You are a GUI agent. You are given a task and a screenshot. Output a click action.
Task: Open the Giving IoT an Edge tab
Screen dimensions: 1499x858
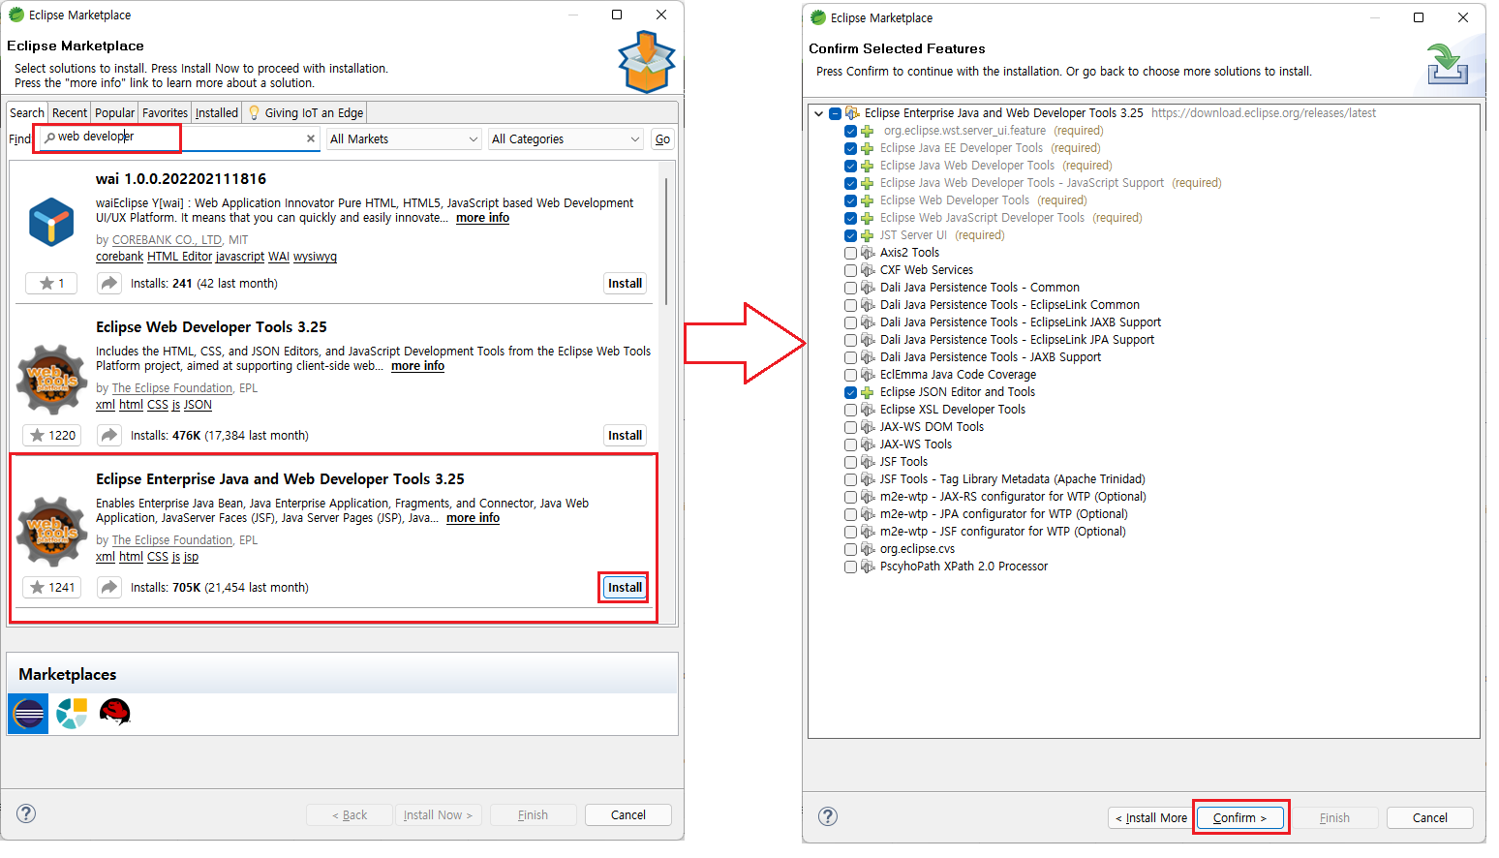(305, 113)
